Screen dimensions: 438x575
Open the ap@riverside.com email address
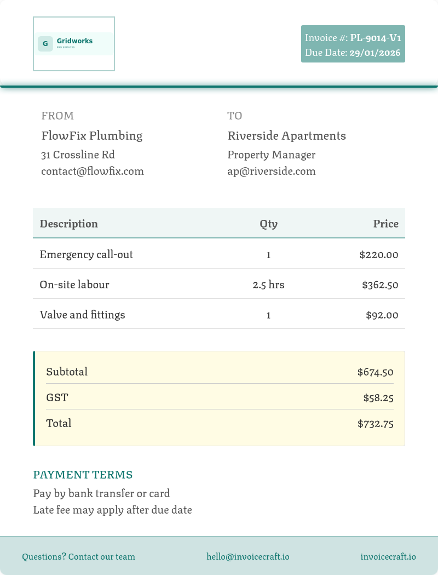(x=272, y=171)
